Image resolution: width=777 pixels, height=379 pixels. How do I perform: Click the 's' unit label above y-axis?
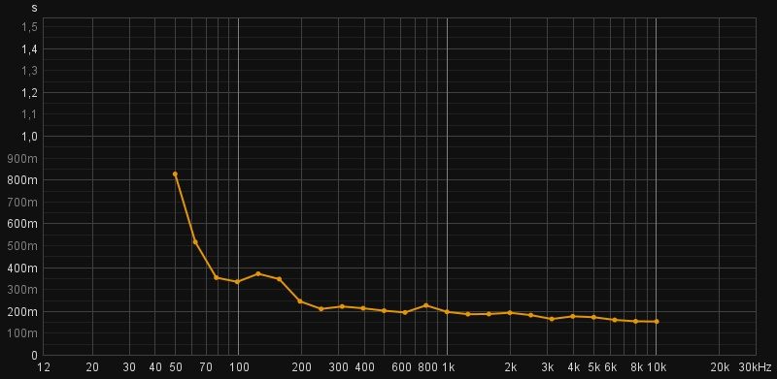tap(34, 9)
